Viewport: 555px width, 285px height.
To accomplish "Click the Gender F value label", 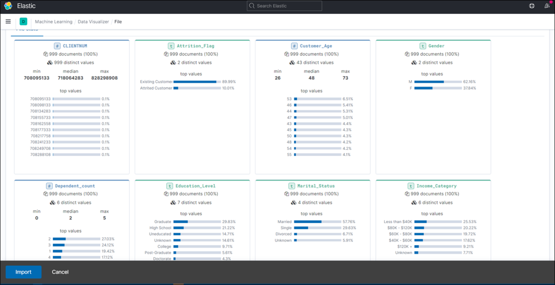I will pos(410,88).
